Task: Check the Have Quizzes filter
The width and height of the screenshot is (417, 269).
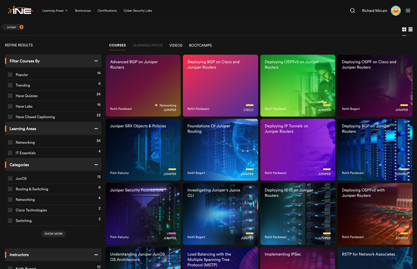Action: (10, 96)
